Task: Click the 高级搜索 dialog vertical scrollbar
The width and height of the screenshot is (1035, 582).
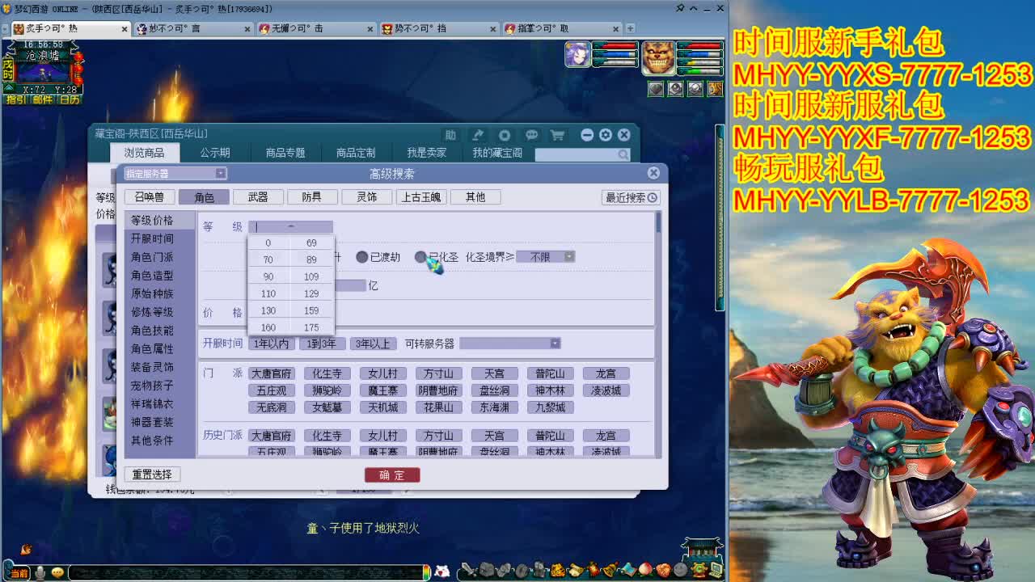Action: click(x=659, y=222)
